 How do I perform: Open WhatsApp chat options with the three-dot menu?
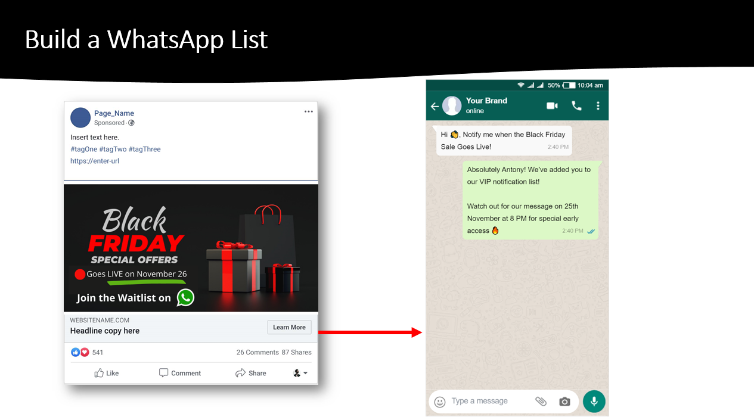point(598,105)
